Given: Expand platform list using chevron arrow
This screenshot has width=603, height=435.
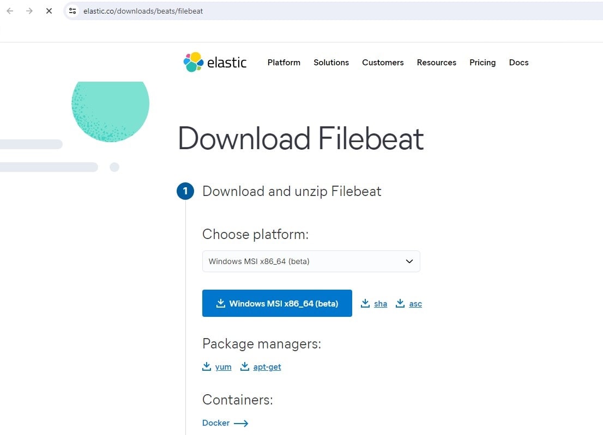Looking at the screenshot, I should (409, 261).
